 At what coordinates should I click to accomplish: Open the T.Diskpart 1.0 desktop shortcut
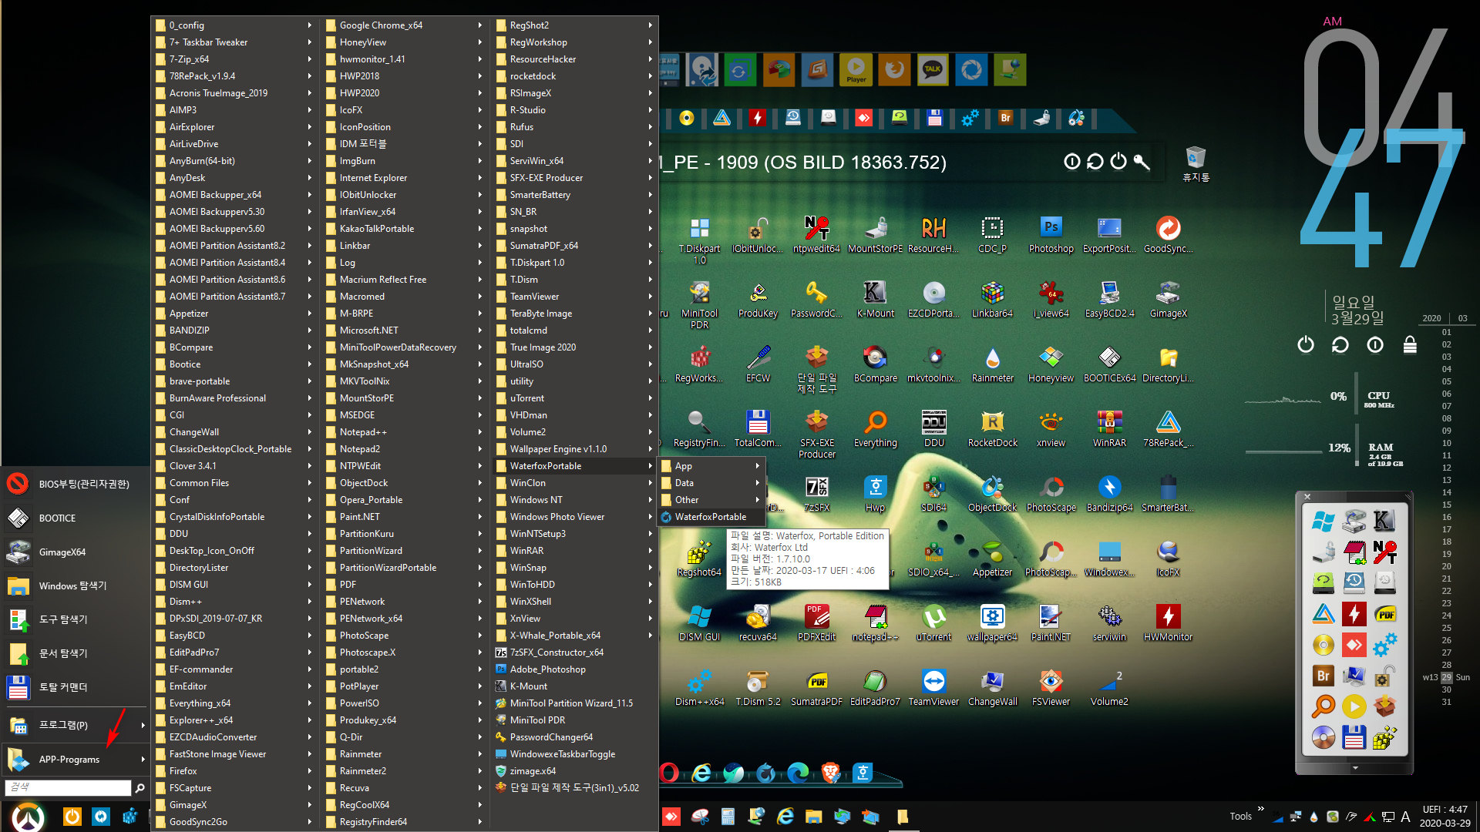[699, 240]
